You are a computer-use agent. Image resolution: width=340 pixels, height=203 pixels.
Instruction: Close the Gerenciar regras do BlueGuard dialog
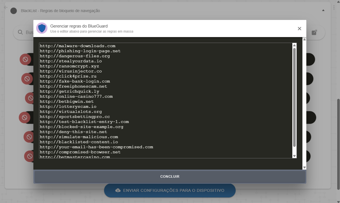tap(299, 29)
